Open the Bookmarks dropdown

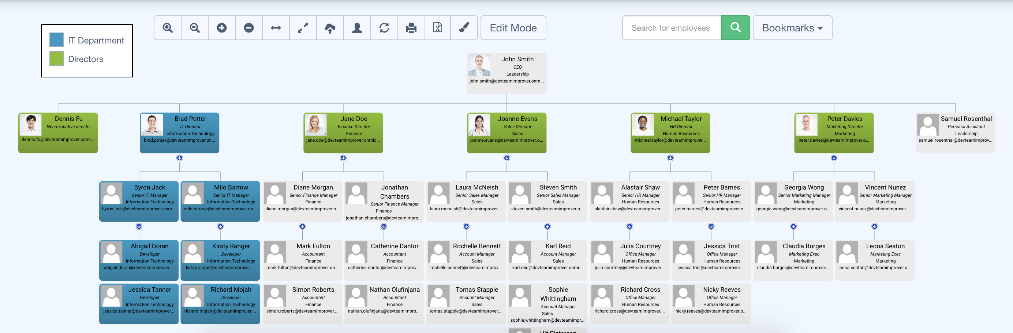point(792,28)
